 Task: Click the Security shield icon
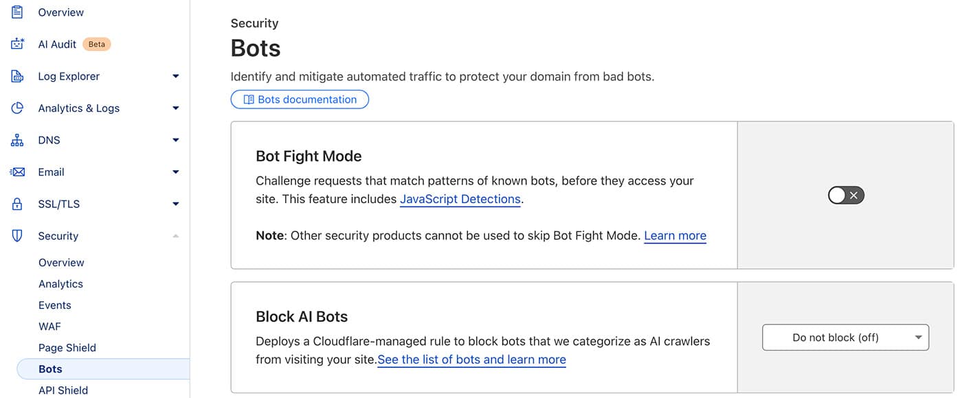pos(17,235)
